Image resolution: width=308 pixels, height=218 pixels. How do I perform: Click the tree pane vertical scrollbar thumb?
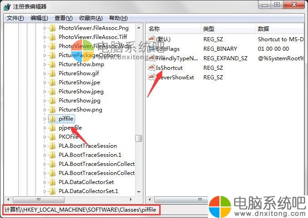pos(139,138)
